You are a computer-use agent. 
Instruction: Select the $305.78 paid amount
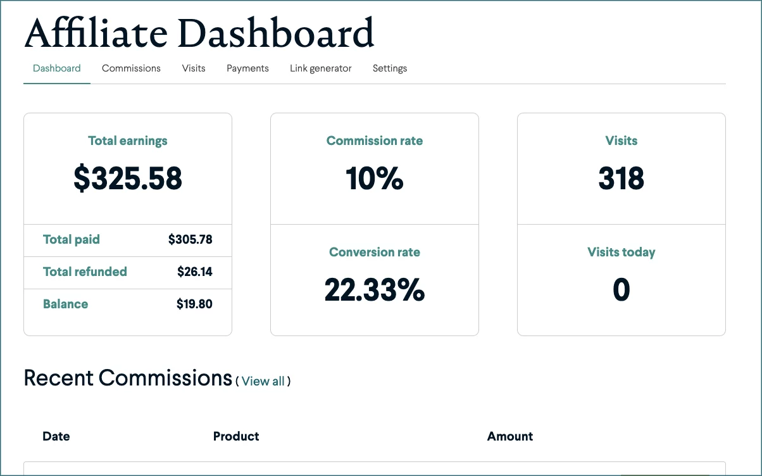tap(190, 239)
